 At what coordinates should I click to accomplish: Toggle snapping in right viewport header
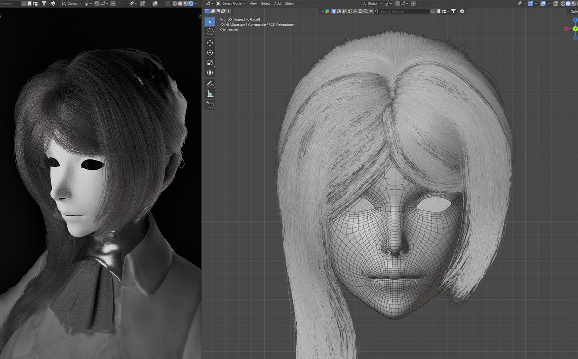click(x=398, y=4)
